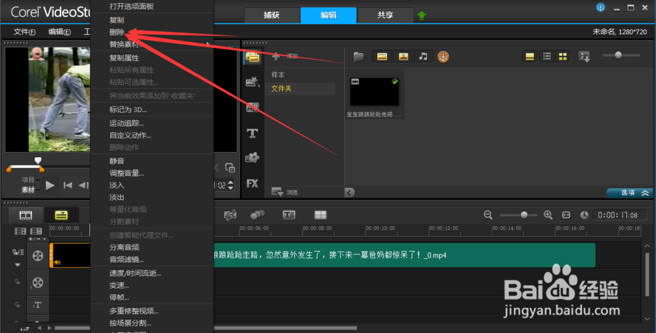
Task: Click the title track T icon
Action: coord(37,305)
